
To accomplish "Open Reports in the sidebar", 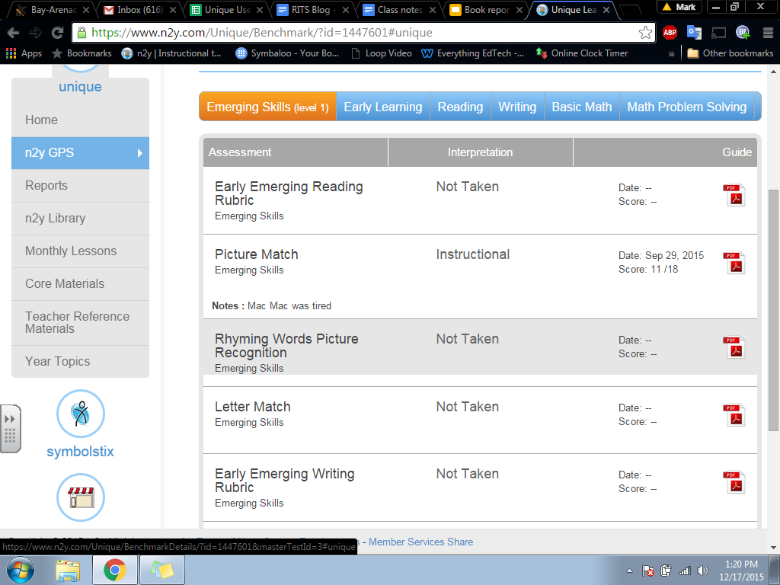I will pyautogui.click(x=80, y=186).
